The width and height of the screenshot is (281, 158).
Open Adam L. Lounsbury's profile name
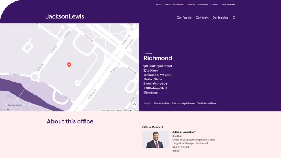184,132
